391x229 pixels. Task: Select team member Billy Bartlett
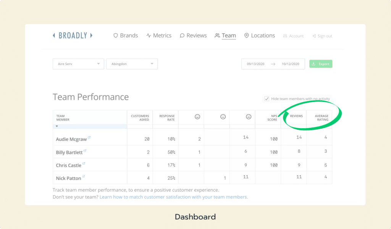pos(69,152)
